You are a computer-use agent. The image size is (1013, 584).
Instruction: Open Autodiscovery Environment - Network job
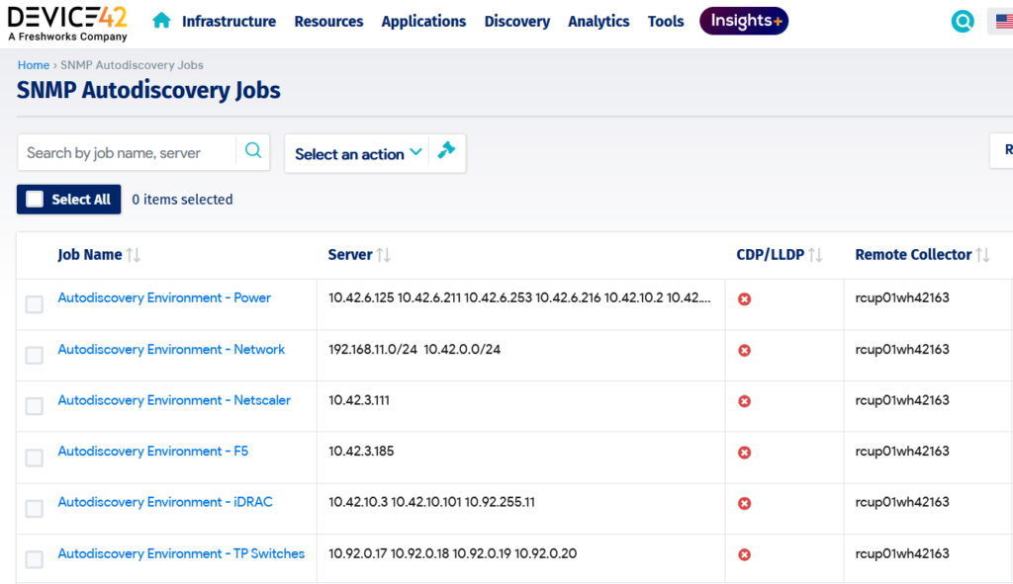pos(171,349)
